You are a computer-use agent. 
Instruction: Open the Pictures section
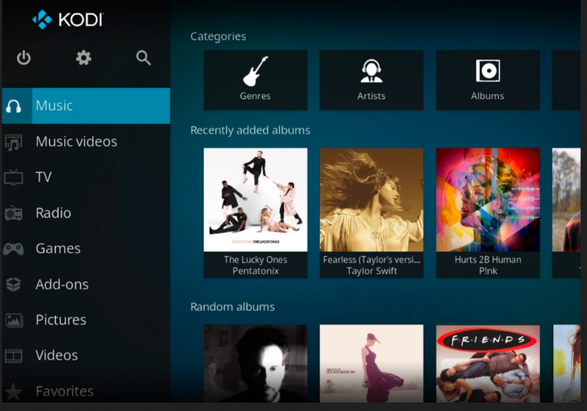86,320
